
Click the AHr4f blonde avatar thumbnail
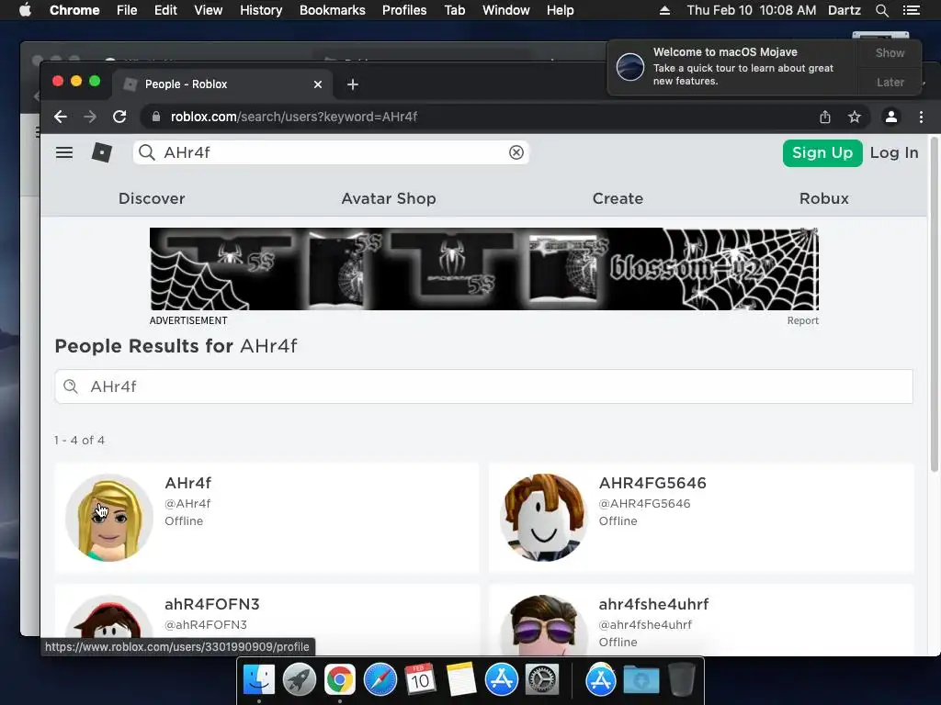point(109,518)
